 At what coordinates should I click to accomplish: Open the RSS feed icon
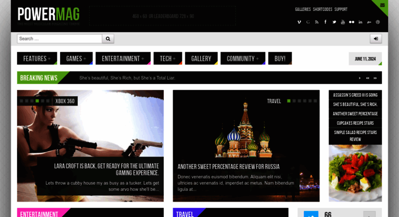316,22
